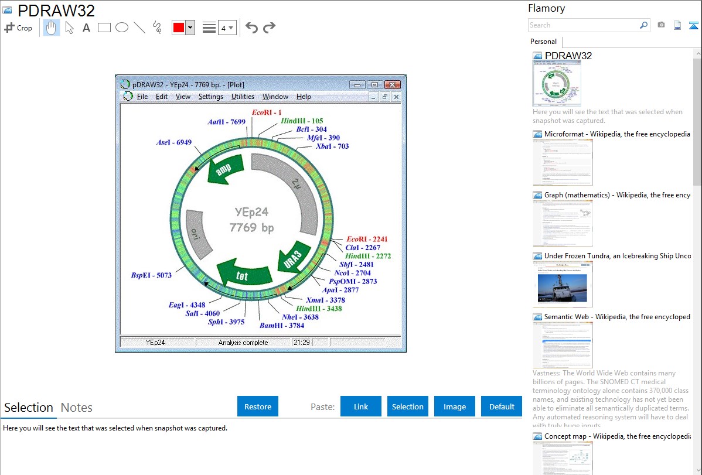Open Settings menu in the pDRAW32 snapshot
This screenshot has width=702, height=475.
(211, 97)
